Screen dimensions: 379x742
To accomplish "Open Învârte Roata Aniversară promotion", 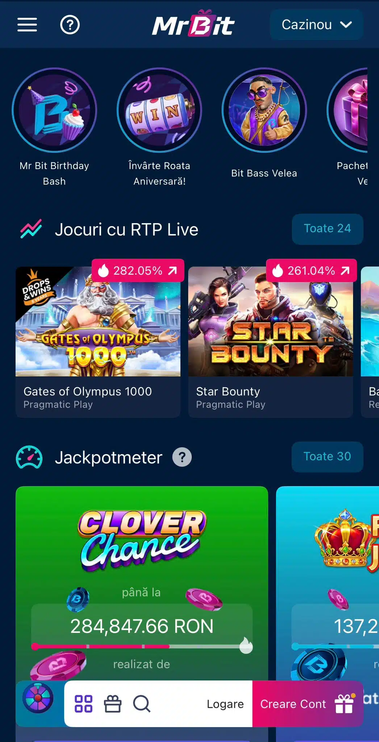I will [x=159, y=128].
